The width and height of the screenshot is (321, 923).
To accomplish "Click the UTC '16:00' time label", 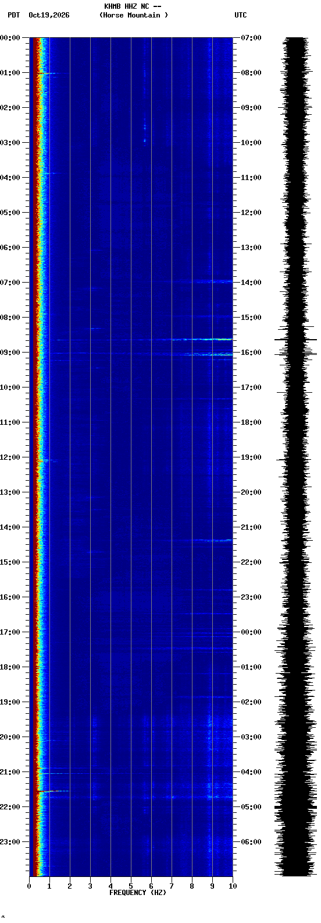I will tap(251, 353).
